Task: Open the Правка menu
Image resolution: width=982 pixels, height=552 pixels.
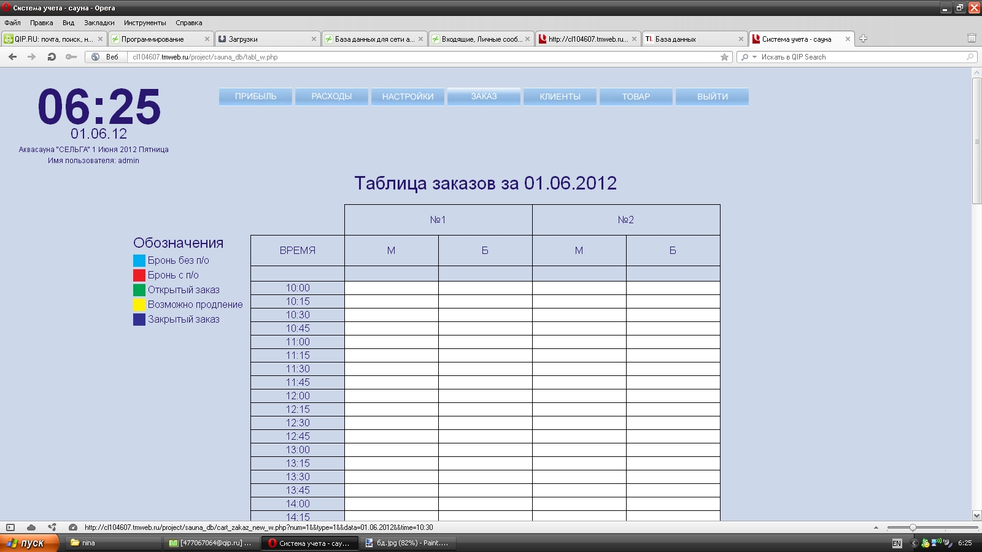Action: click(x=42, y=23)
